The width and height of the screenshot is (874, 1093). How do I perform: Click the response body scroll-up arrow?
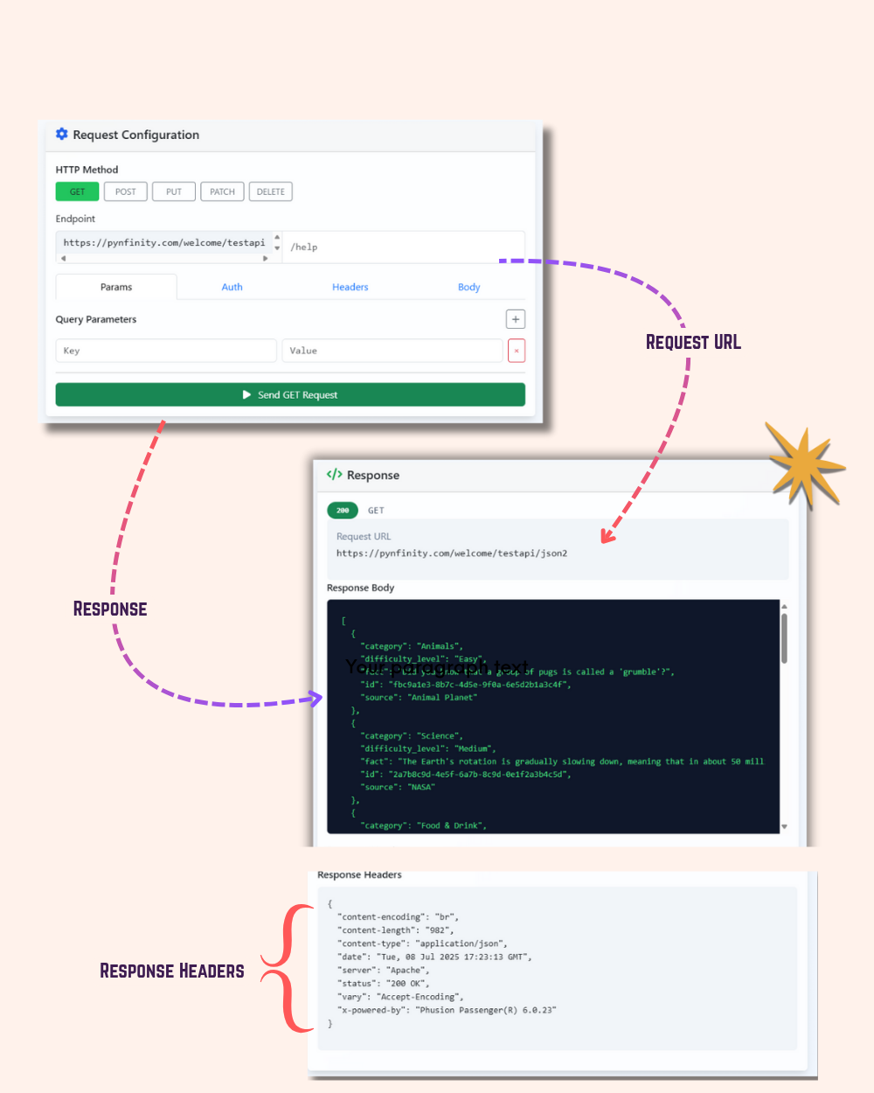click(x=784, y=606)
